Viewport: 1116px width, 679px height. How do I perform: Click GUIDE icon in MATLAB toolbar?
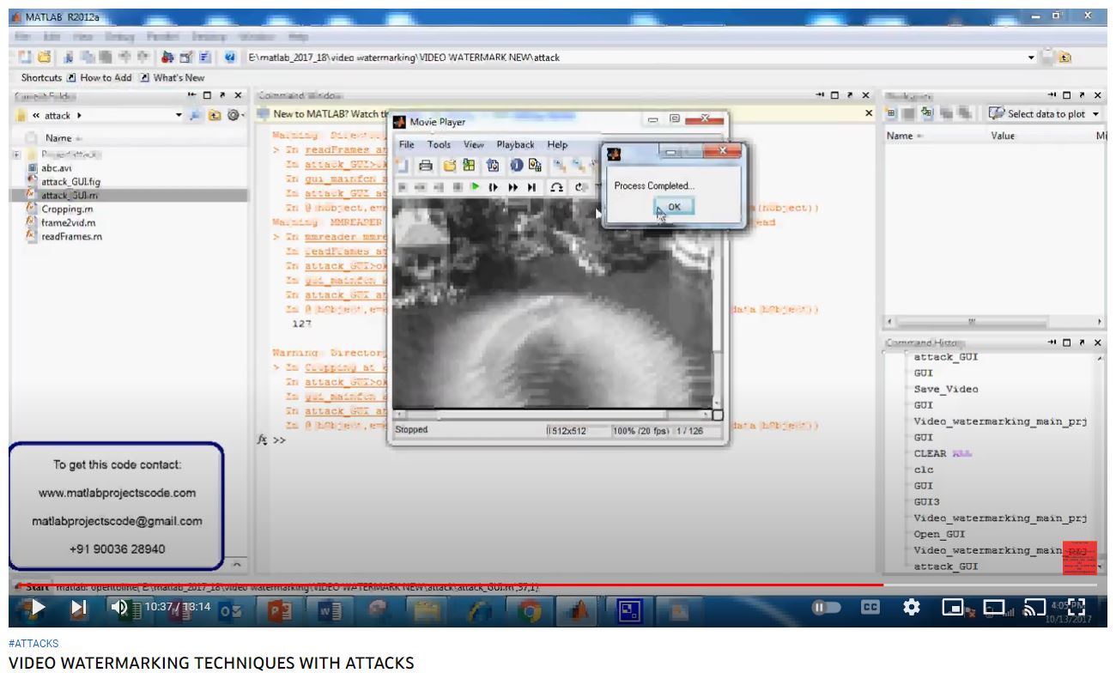pos(187,58)
